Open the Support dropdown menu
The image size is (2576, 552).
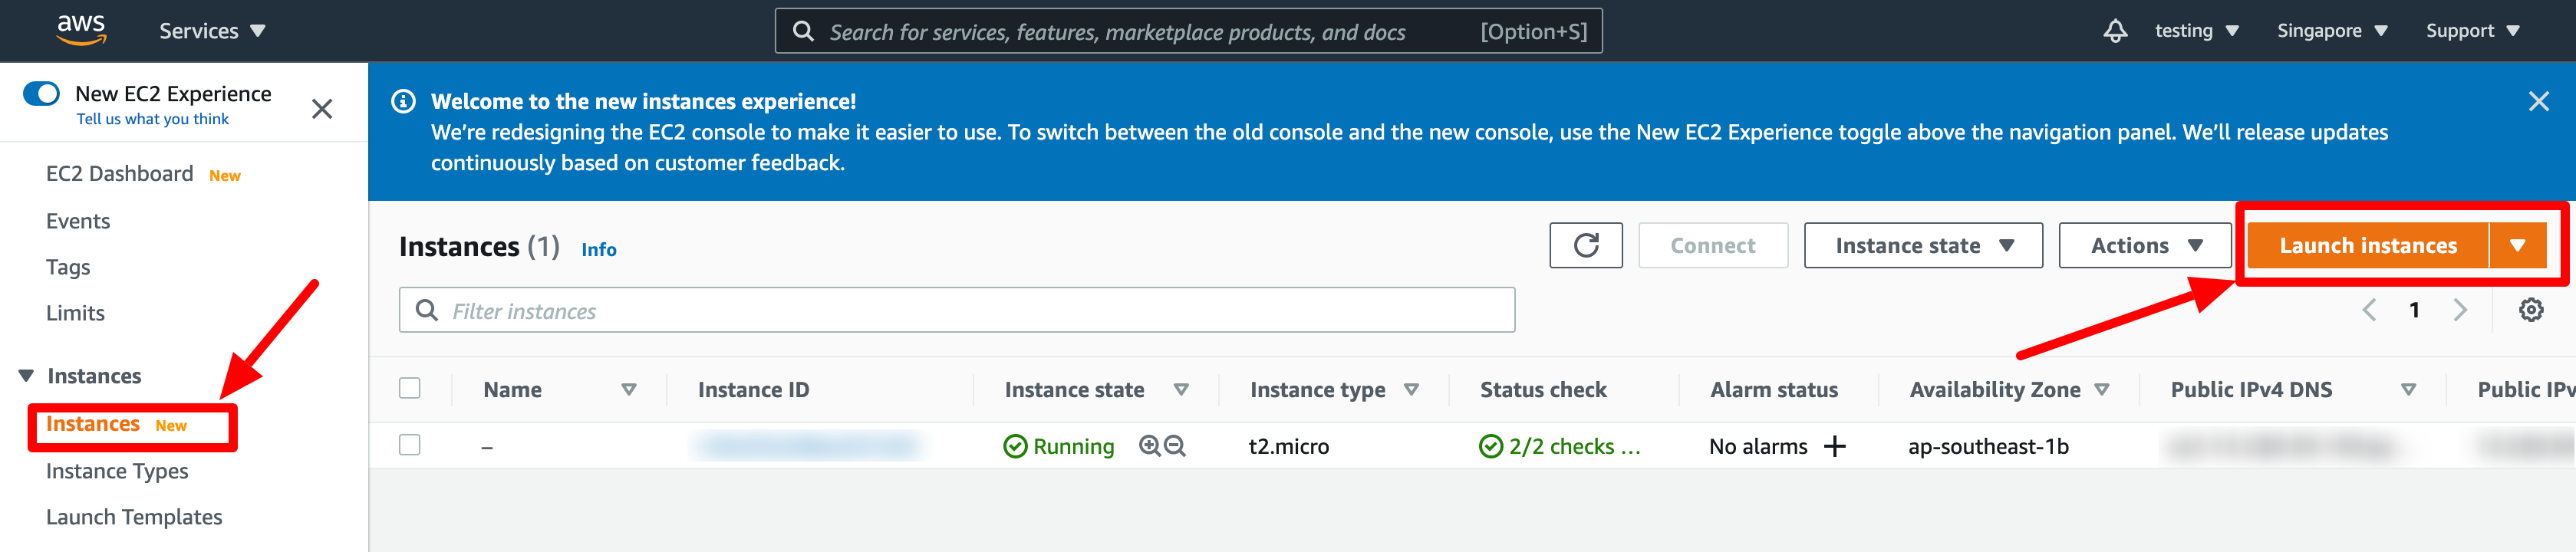[2472, 31]
